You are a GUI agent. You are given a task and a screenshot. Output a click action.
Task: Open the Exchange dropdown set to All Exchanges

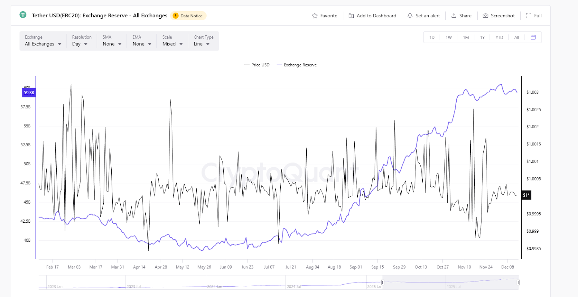tap(43, 44)
